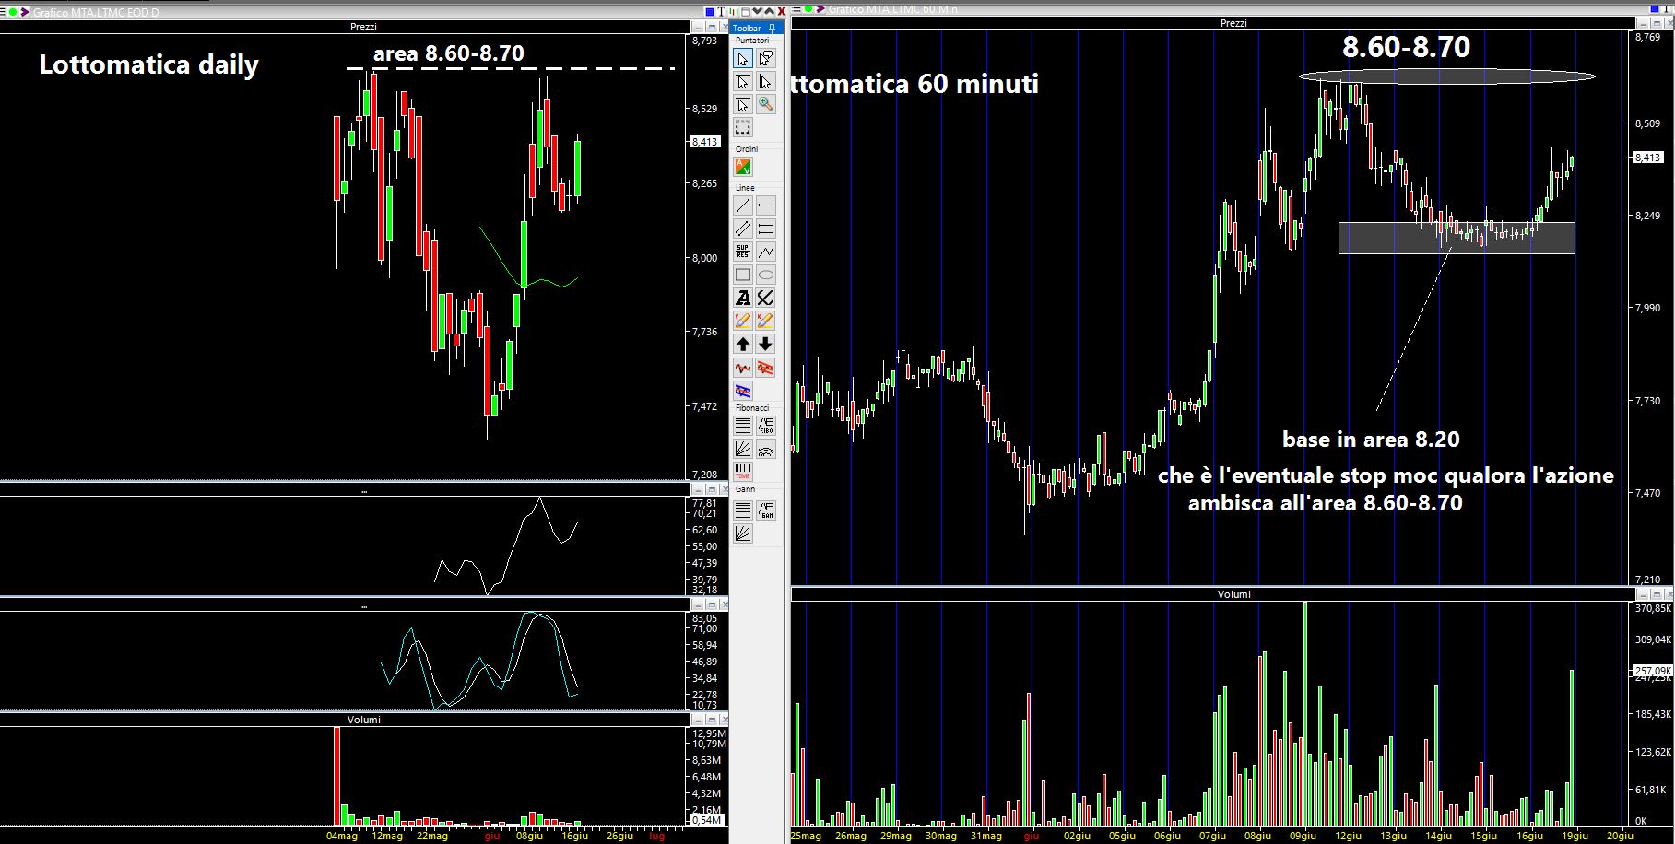1675x844 pixels.
Task: Choose the red regression channel tool
Action: click(x=766, y=368)
